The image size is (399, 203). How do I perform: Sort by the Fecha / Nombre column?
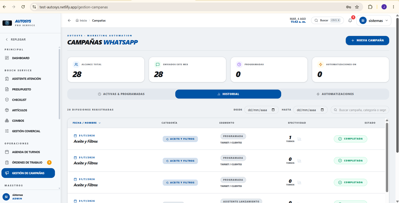[x=86, y=123]
